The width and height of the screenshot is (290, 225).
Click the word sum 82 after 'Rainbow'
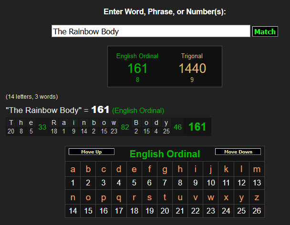(x=125, y=127)
